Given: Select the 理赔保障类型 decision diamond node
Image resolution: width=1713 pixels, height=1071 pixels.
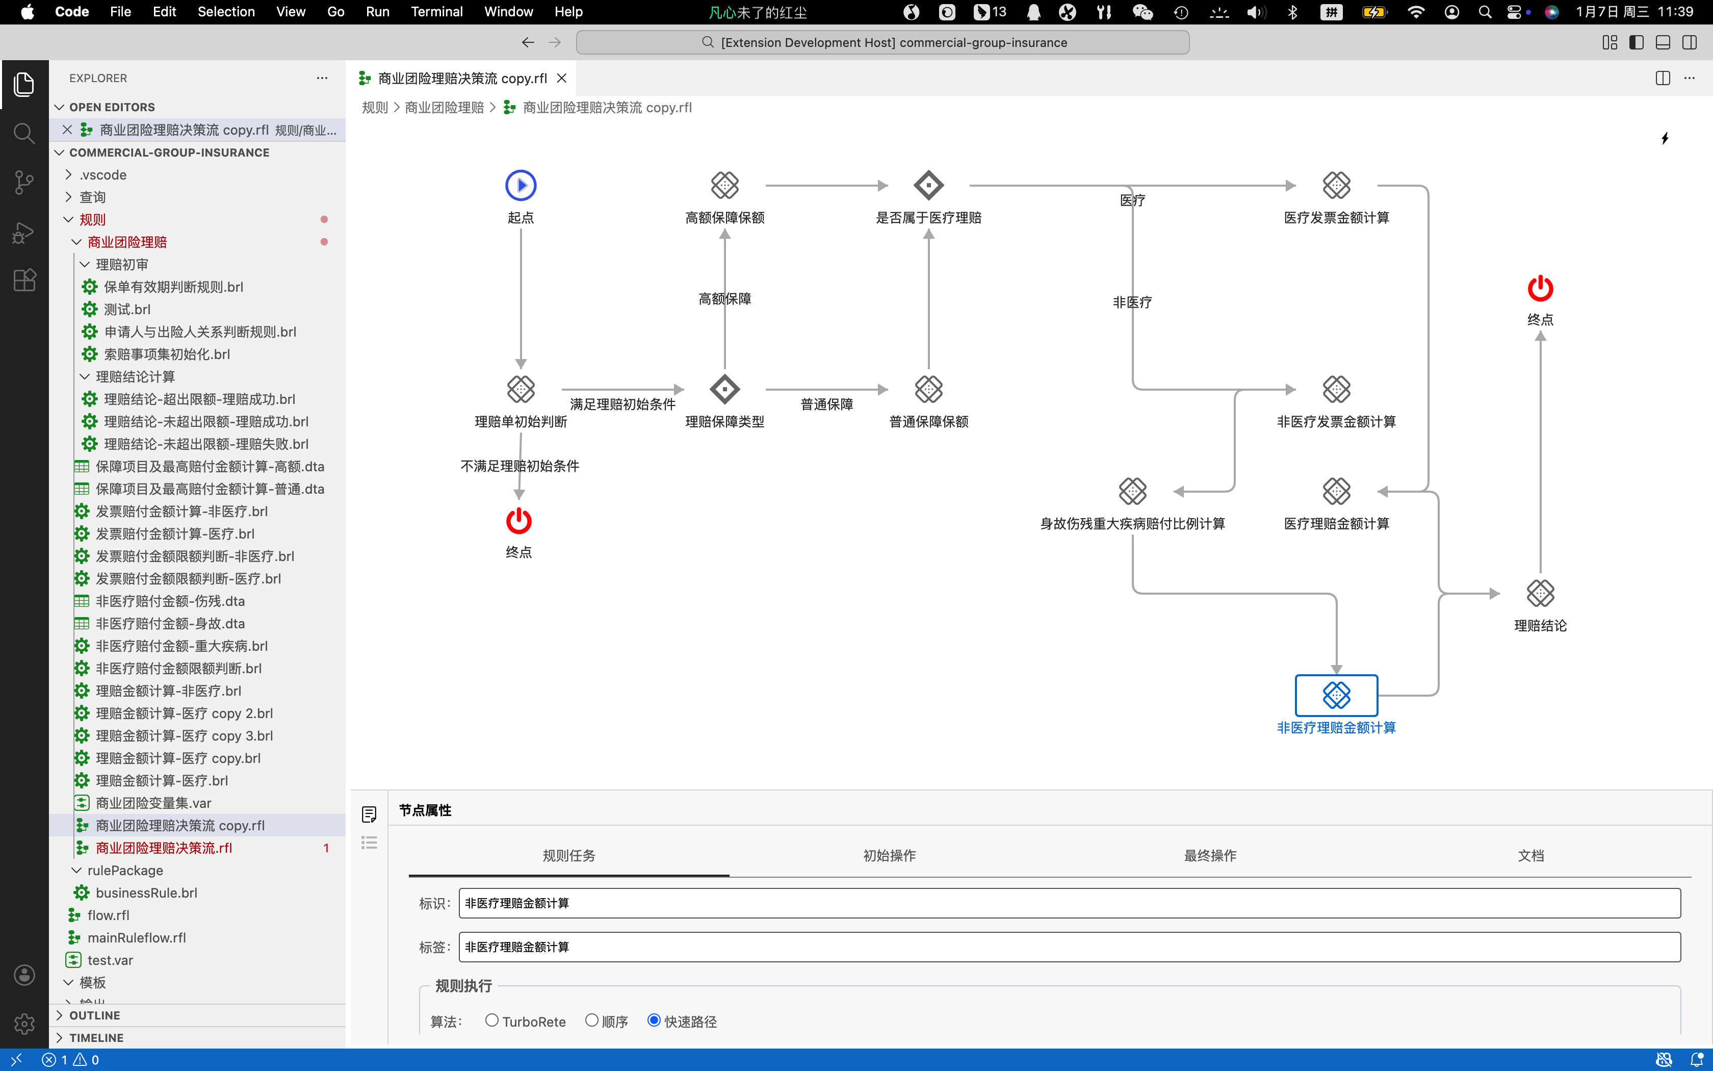Looking at the screenshot, I should (x=724, y=390).
